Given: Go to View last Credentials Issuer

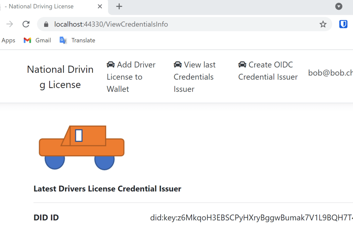Looking at the screenshot, I should [x=194, y=77].
